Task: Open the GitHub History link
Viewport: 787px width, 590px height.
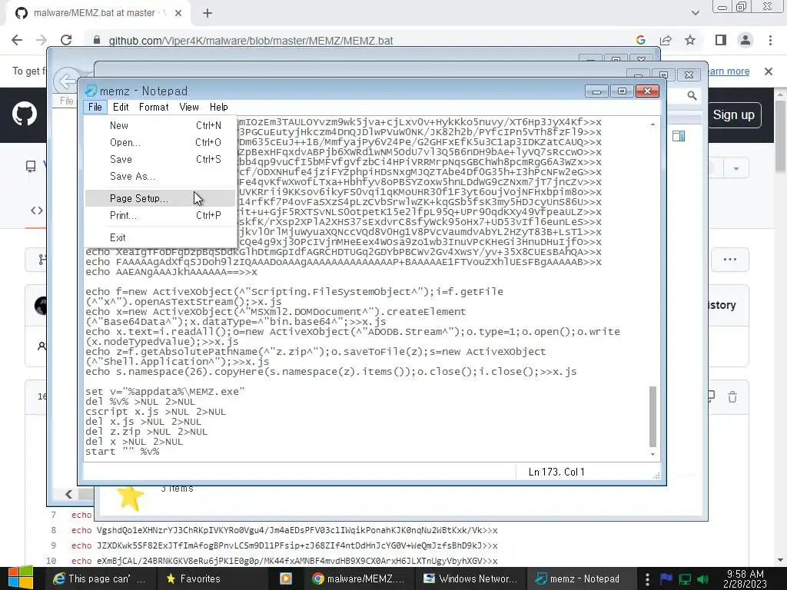Action: (x=722, y=305)
